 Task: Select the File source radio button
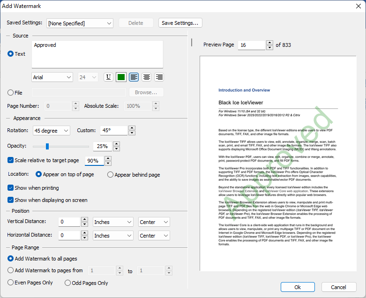[10, 93]
